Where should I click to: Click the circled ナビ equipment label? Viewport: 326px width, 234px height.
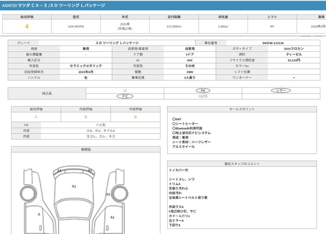[124, 96]
